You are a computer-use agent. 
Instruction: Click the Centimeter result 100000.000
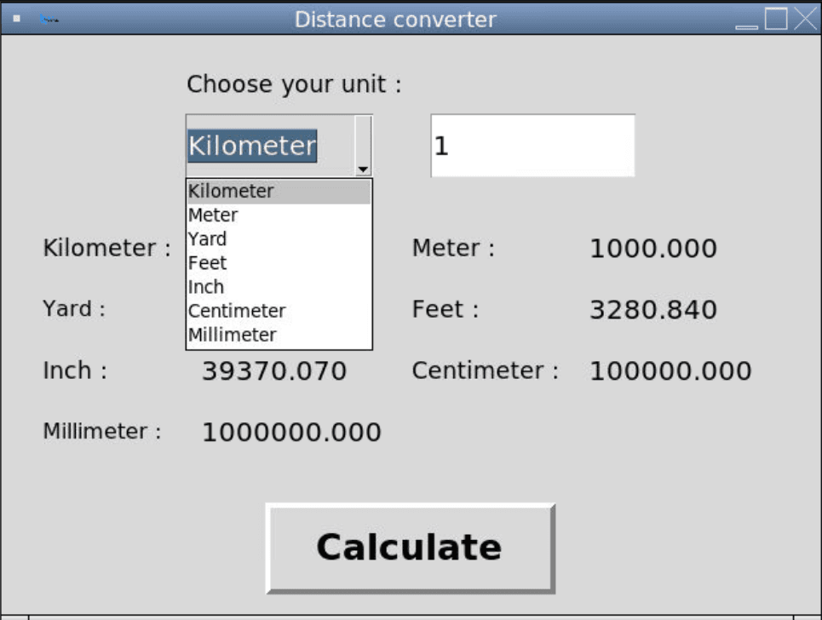[x=670, y=371]
